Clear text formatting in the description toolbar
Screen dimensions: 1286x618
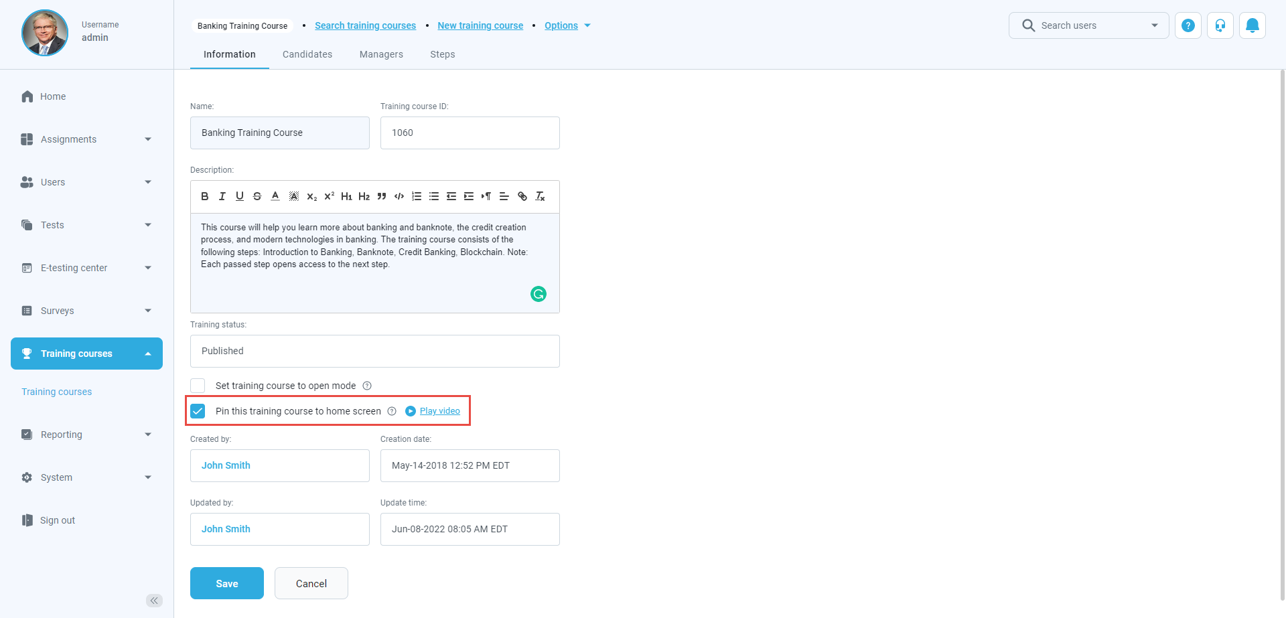(540, 196)
